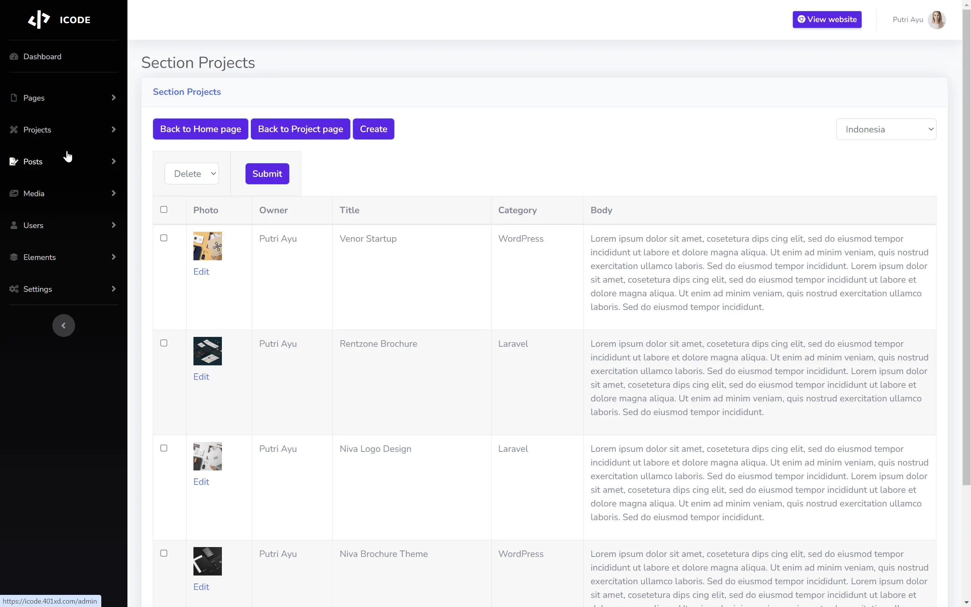Screen dimensions: 971x607
Task: Click Edit link under Niva Logo Design photo
Action: (201, 482)
